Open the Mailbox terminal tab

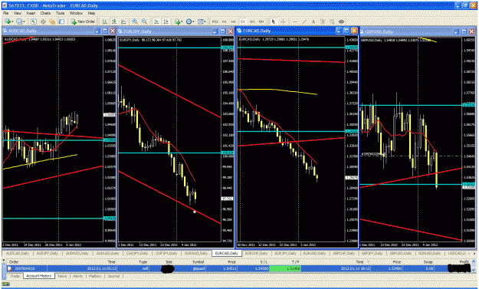pos(95,276)
